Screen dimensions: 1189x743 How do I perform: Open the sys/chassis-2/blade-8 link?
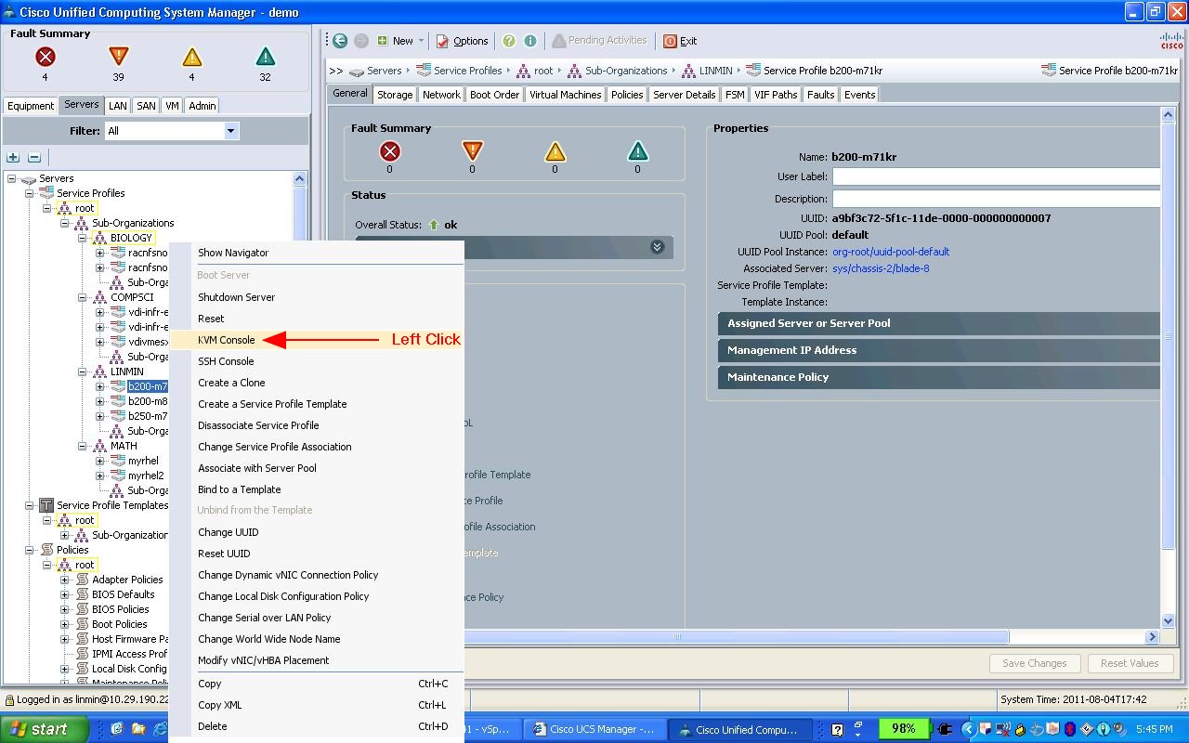tap(881, 268)
